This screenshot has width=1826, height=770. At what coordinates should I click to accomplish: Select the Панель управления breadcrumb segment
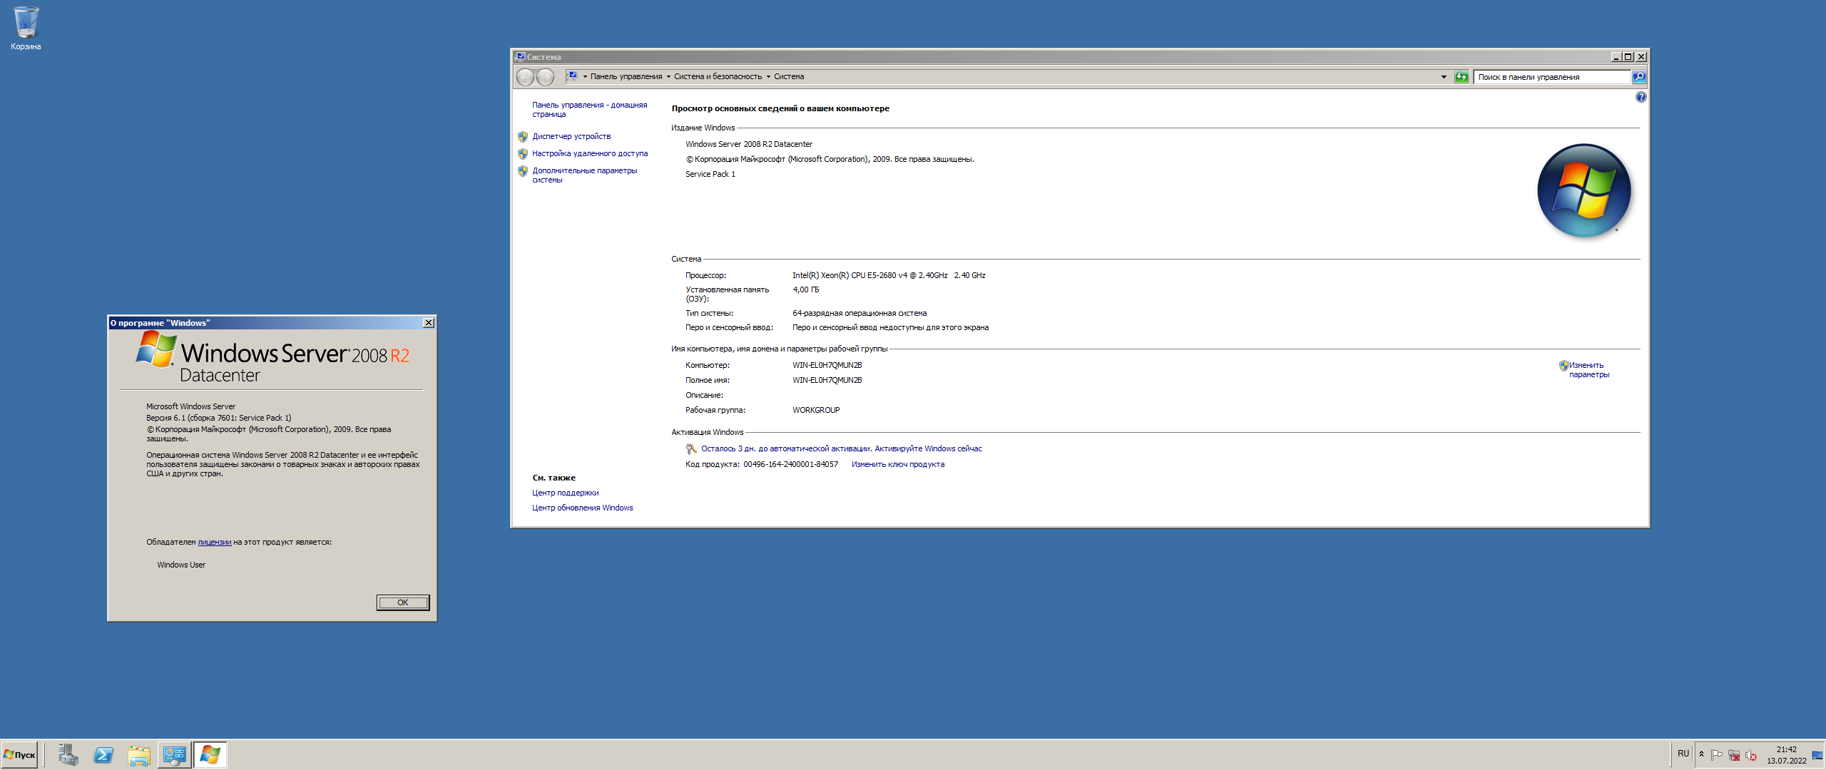click(x=626, y=77)
